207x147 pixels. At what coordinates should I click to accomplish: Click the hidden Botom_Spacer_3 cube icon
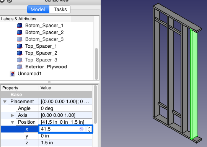tap(20, 39)
